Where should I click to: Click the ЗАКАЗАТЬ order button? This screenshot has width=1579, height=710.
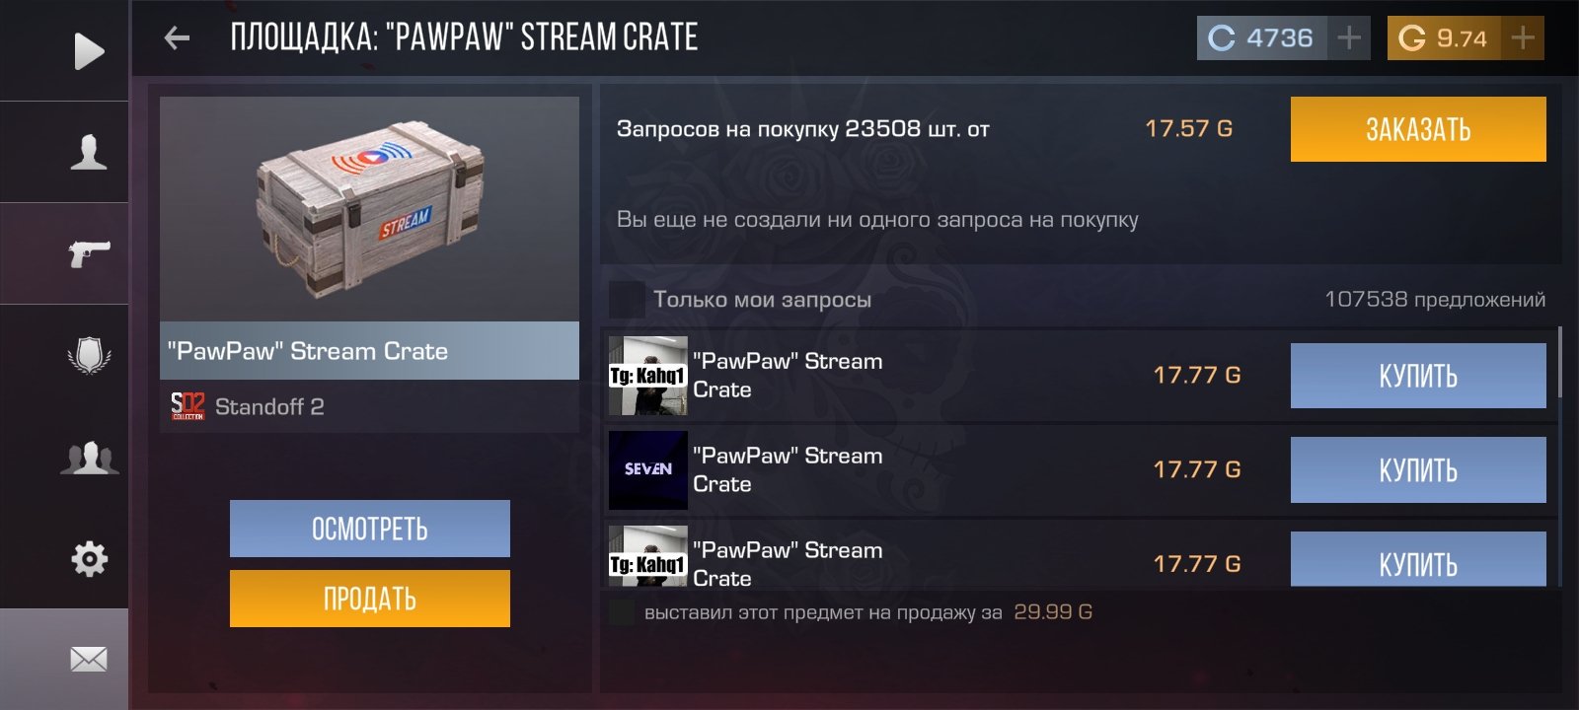click(x=1418, y=129)
